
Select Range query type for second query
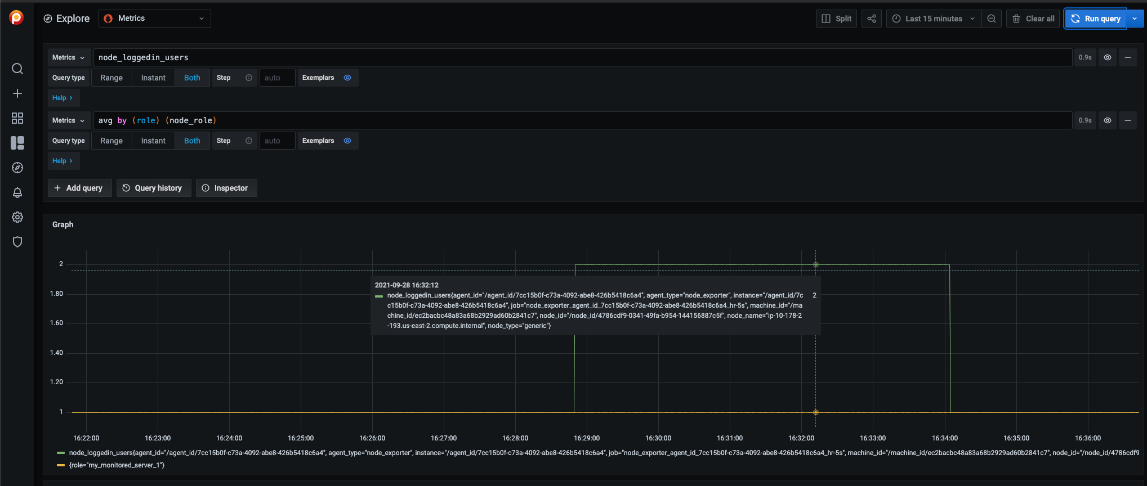coord(111,141)
